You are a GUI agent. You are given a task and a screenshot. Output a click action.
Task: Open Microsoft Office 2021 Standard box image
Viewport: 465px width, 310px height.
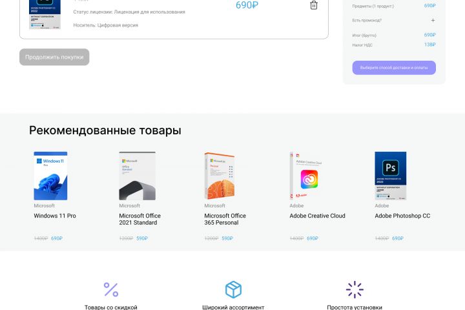click(137, 176)
